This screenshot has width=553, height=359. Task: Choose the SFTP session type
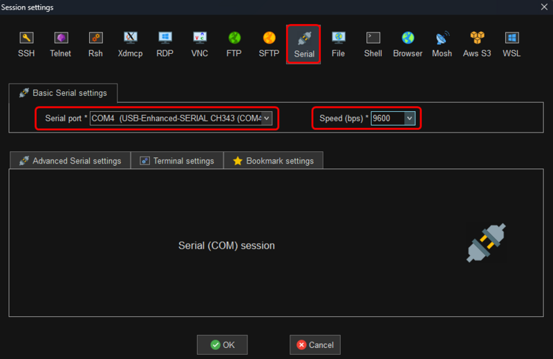(x=269, y=44)
